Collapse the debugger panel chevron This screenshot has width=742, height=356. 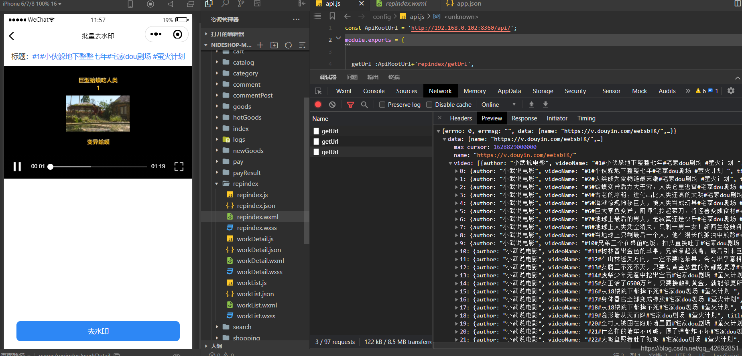[x=738, y=77]
